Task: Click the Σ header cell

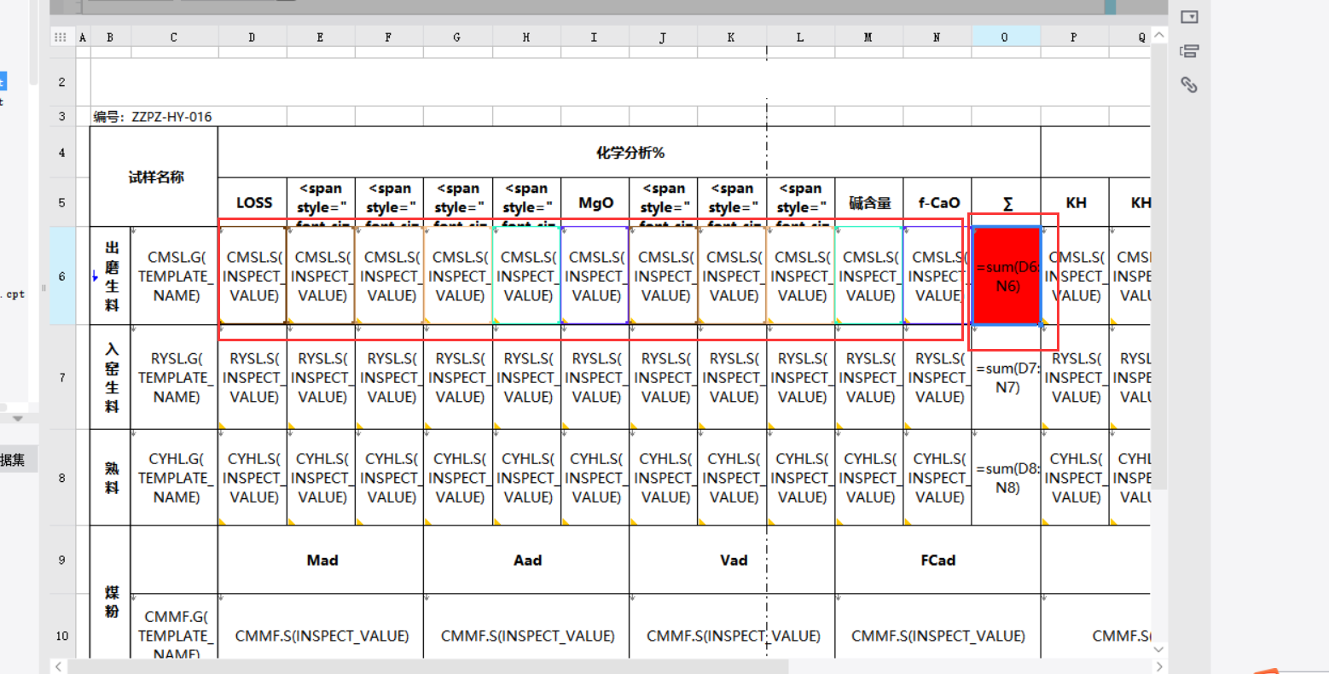Action: 1007,202
